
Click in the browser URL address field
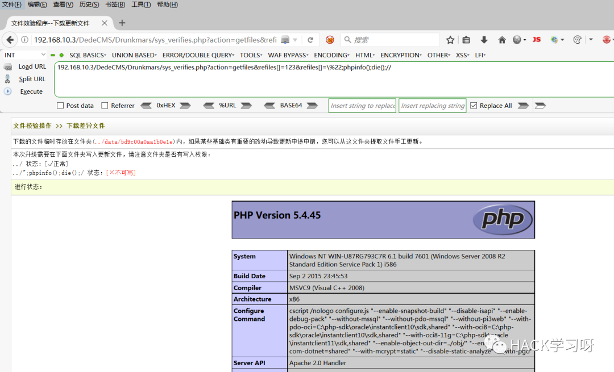155,40
